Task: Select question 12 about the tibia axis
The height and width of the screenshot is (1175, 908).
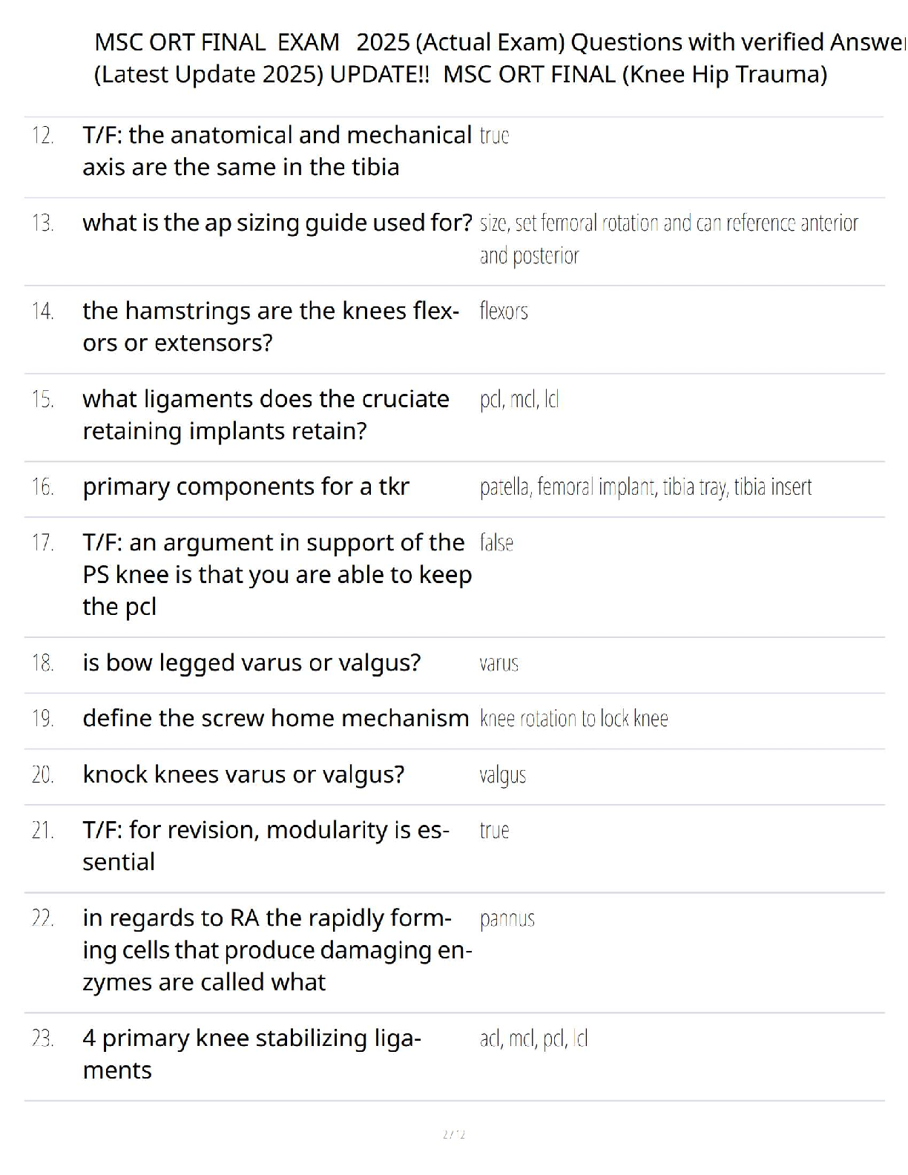Action: pos(277,151)
